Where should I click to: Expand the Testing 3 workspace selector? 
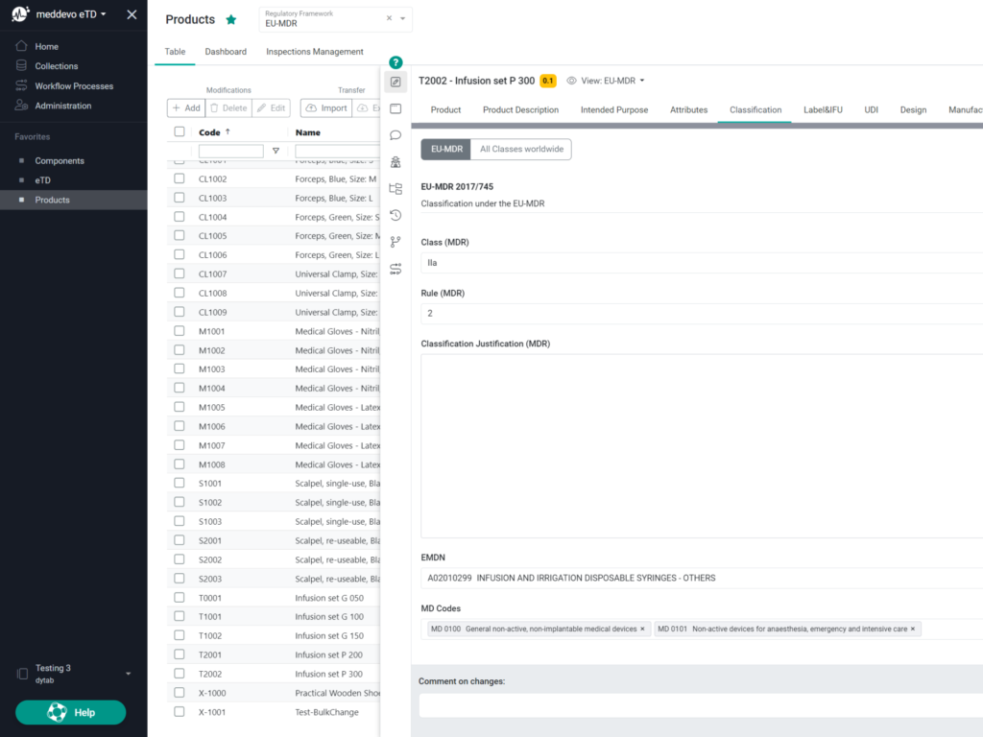[128, 674]
